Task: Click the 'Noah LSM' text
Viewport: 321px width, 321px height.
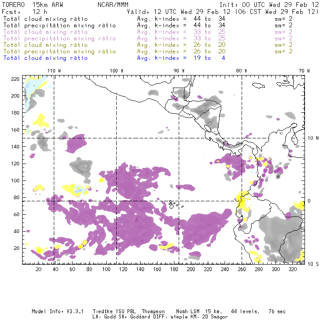Action: (188, 311)
